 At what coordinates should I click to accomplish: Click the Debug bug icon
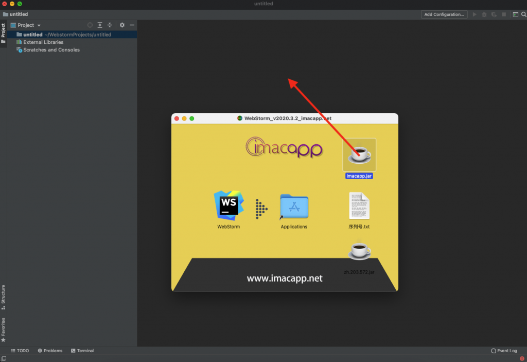484,14
